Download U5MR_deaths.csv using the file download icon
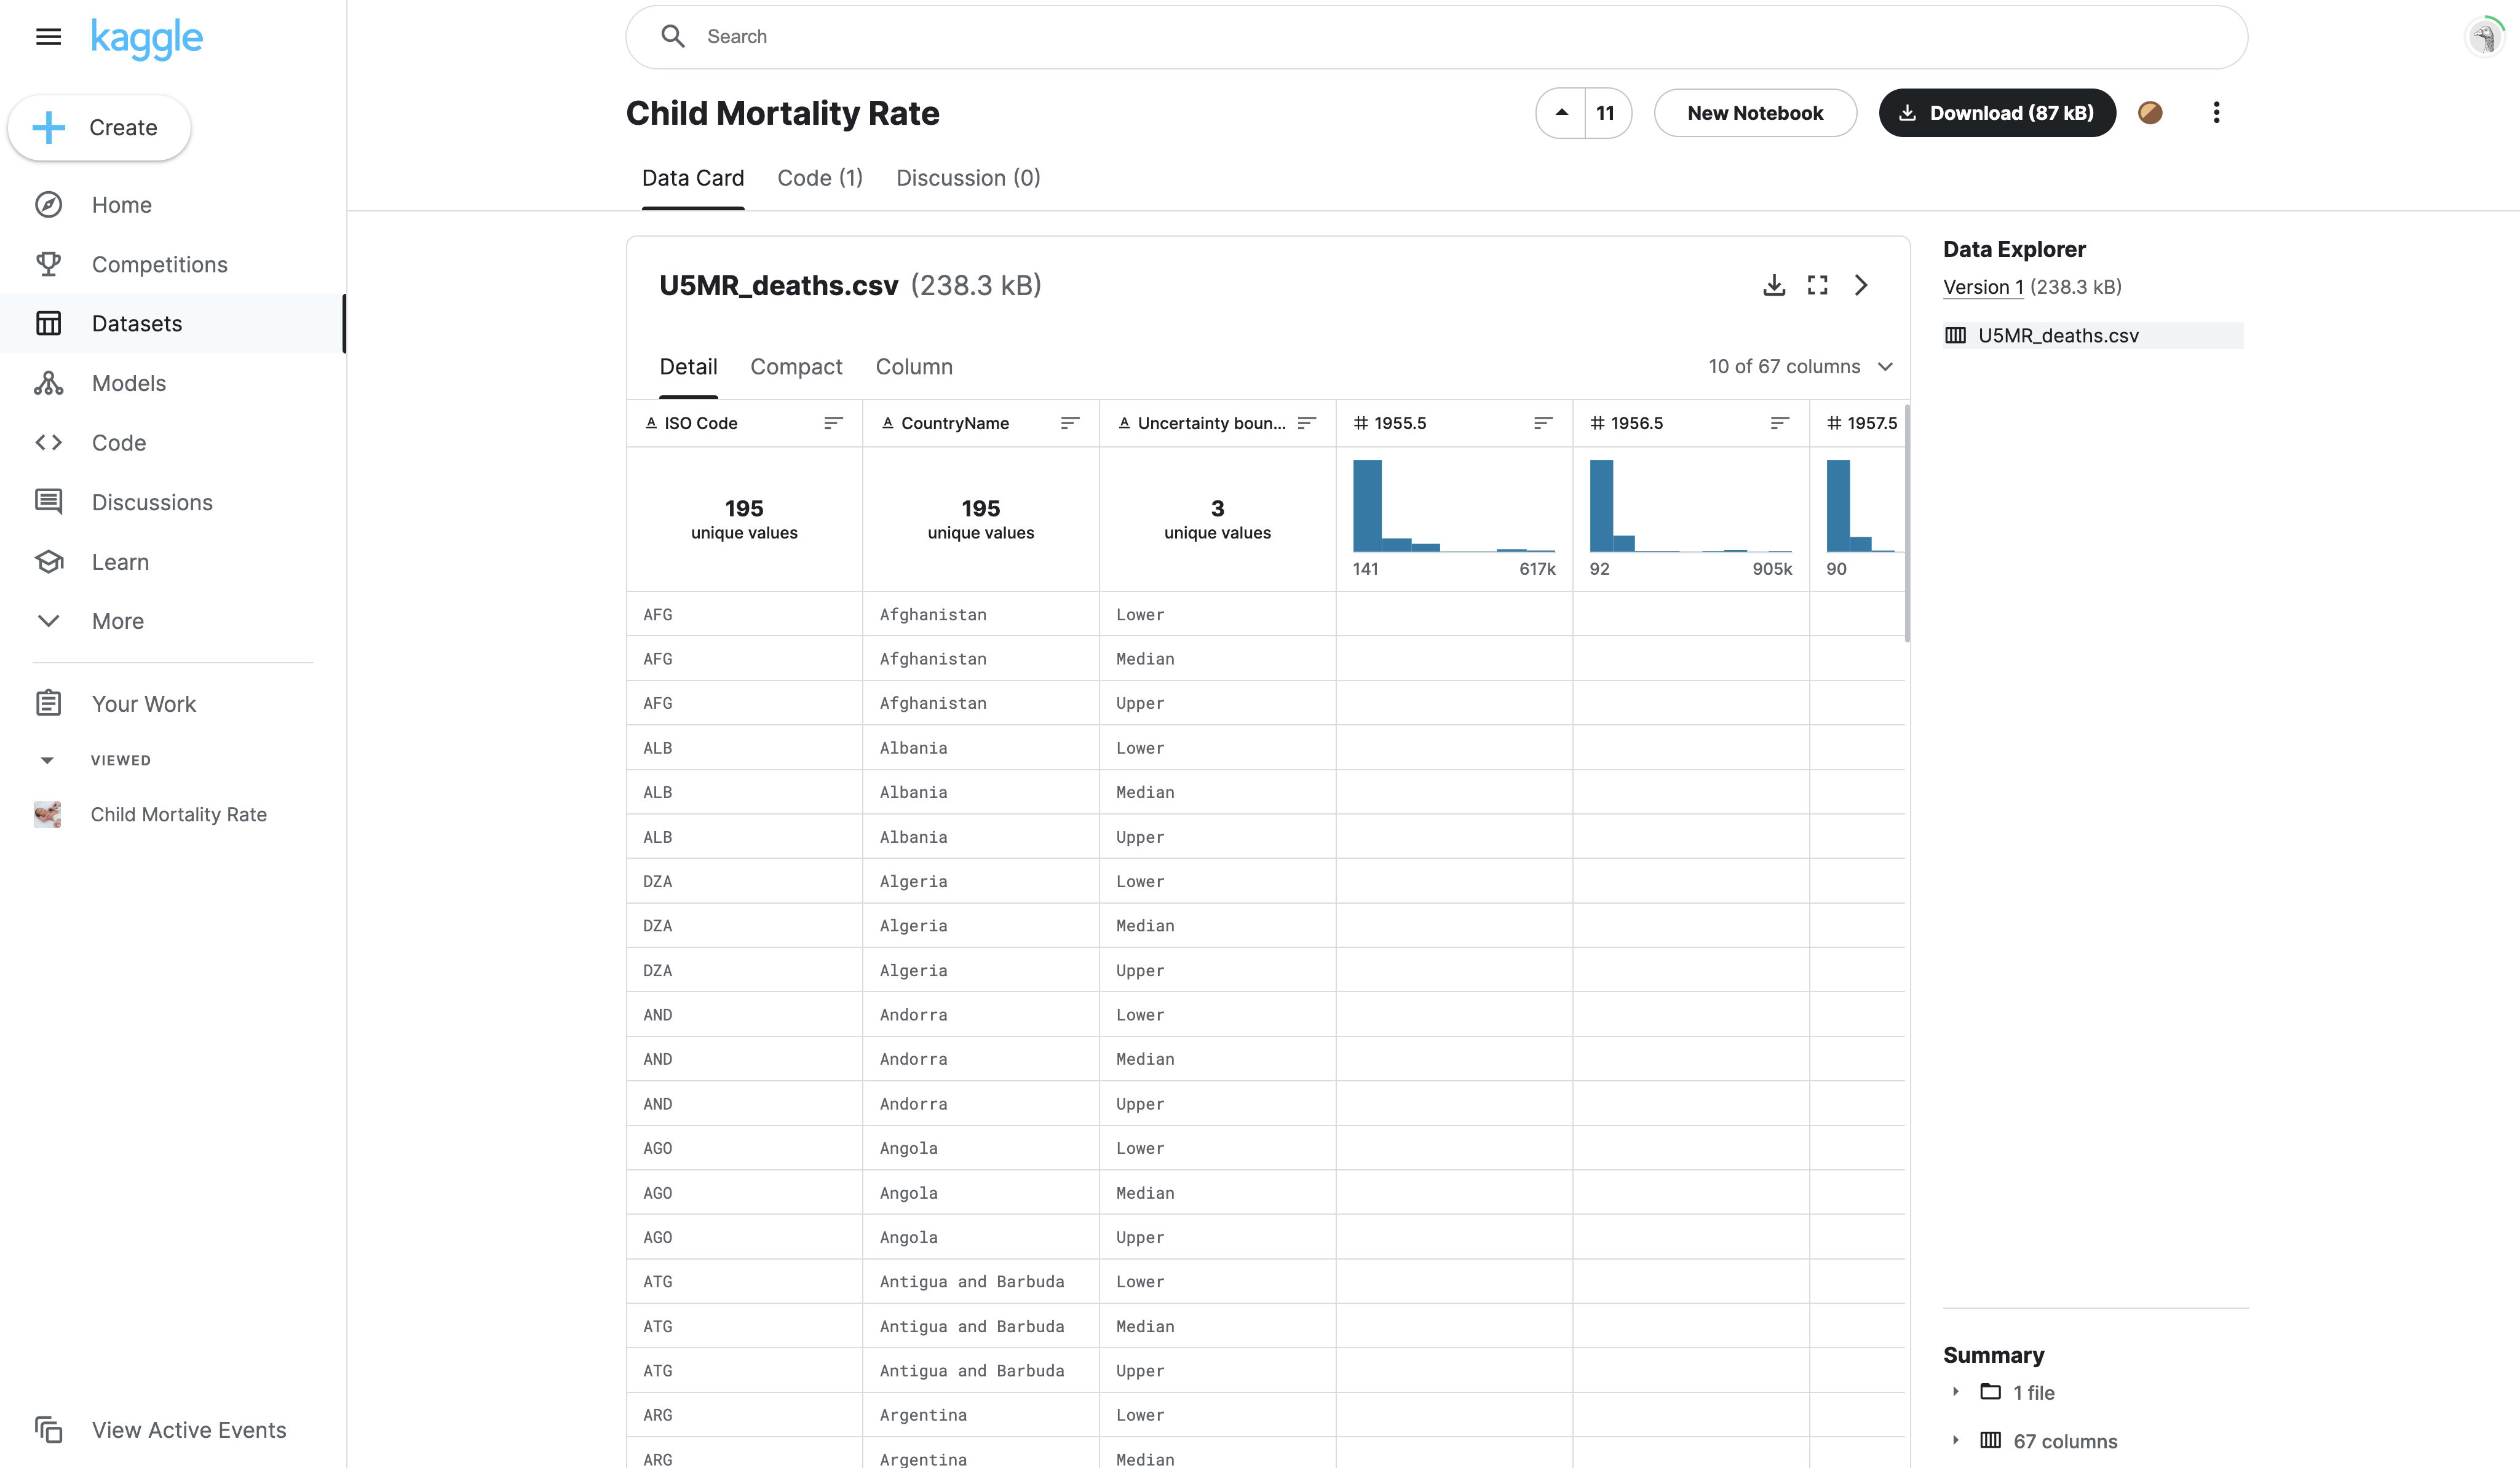Viewport: 2520px width, 1468px height. [1773, 286]
